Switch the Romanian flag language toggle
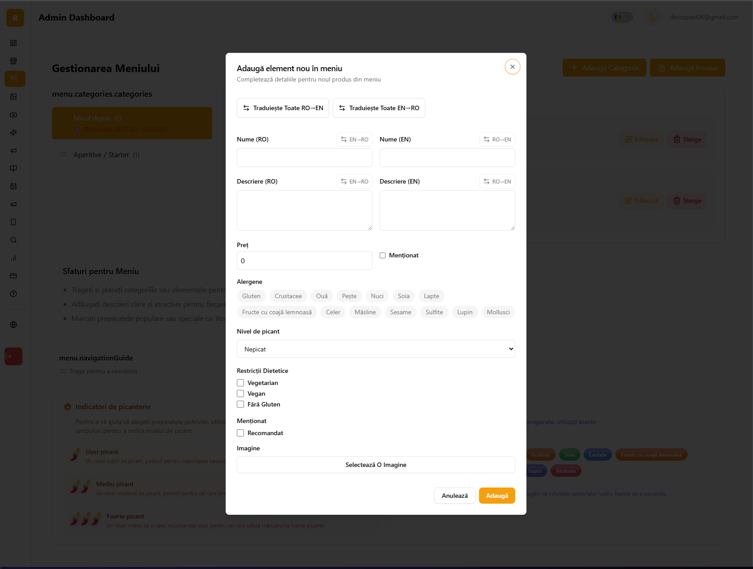 [622, 17]
